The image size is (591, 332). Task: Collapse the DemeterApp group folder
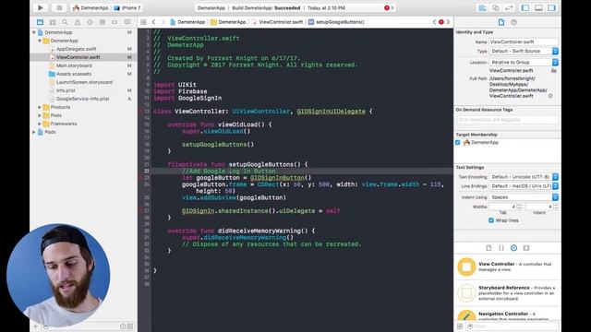point(40,41)
